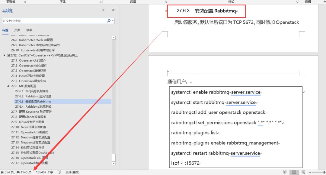
Task: Go to 27.9 Nova控制节点配置
Action: point(28,122)
